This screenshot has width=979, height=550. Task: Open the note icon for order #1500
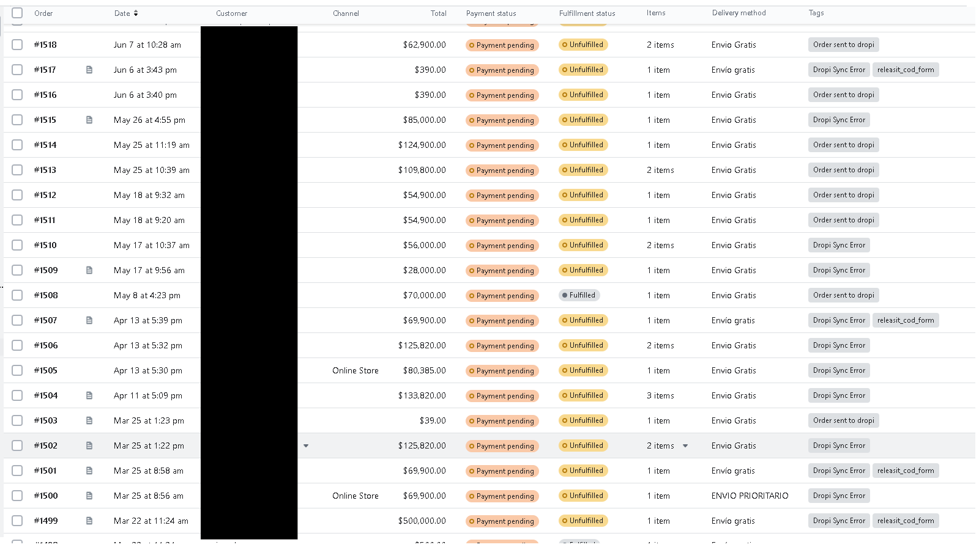pyautogui.click(x=89, y=496)
